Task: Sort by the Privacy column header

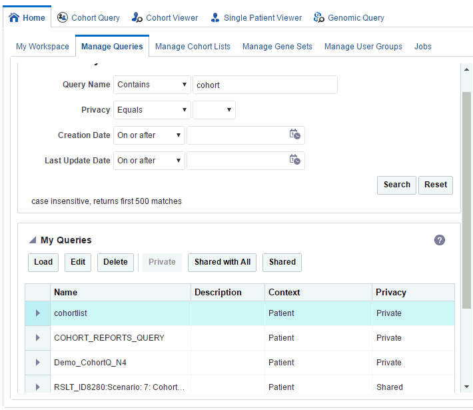Action: click(x=413, y=292)
